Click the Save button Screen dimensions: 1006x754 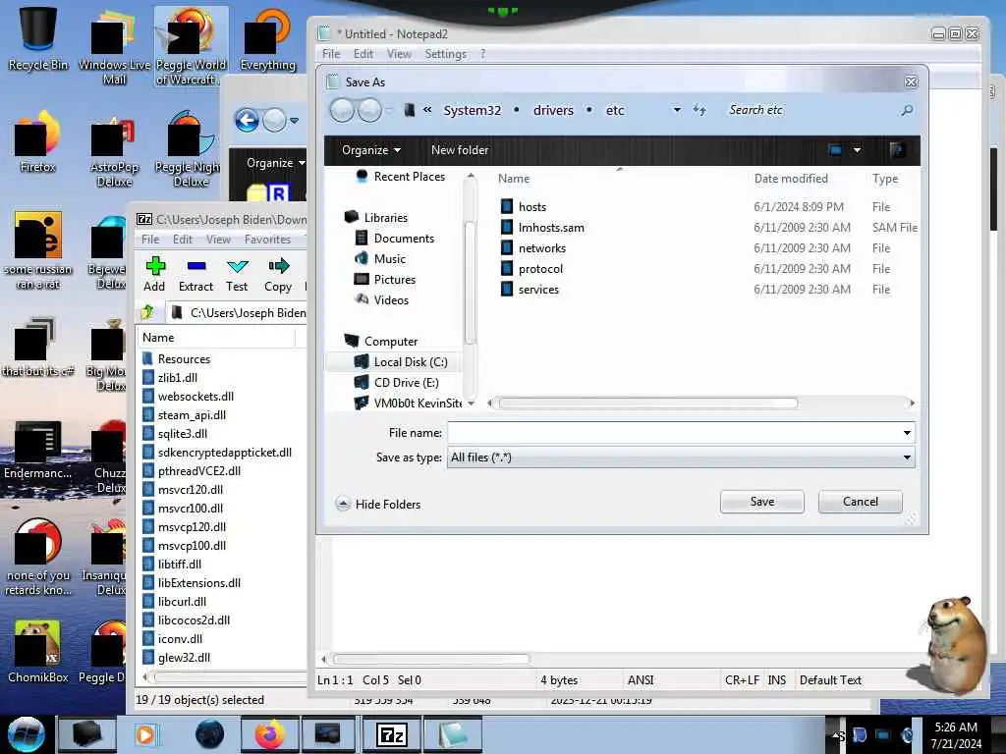coord(761,502)
